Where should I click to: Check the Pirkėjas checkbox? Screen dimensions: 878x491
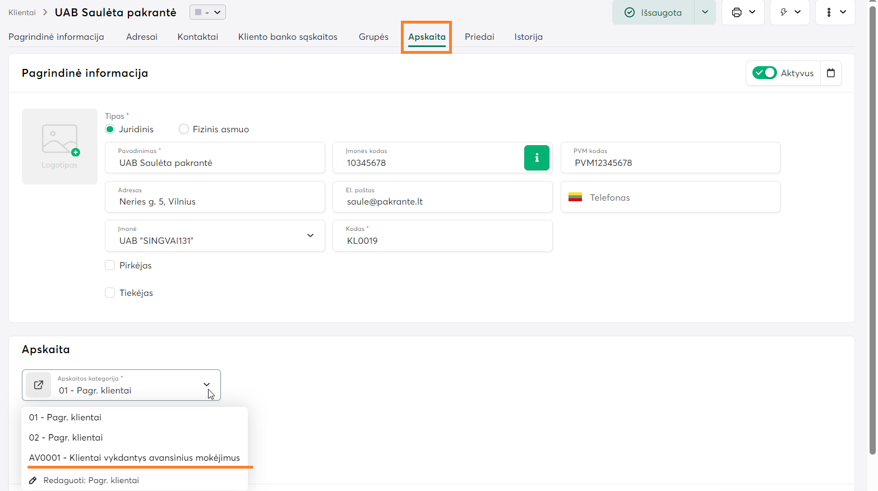tap(110, 265)
